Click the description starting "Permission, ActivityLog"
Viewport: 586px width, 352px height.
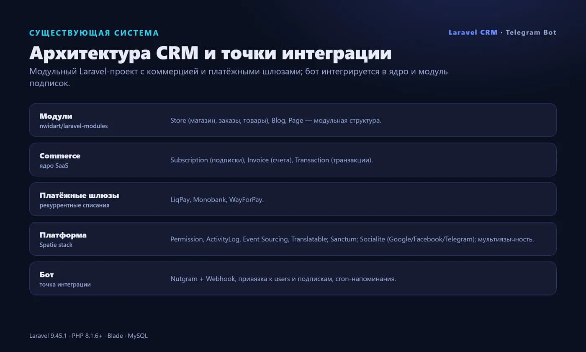click(x=352, y=239)
